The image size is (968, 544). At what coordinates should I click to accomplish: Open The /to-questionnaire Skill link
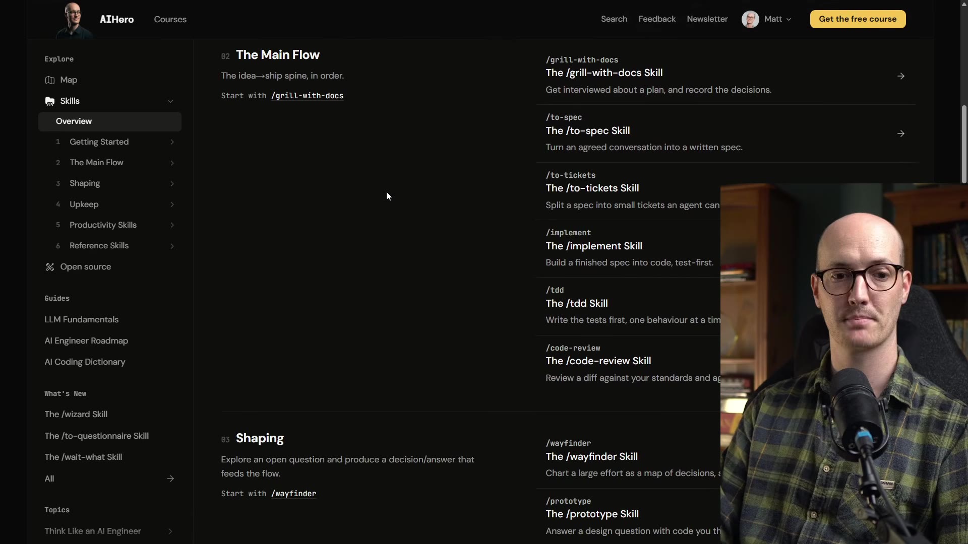click(97, 436)
